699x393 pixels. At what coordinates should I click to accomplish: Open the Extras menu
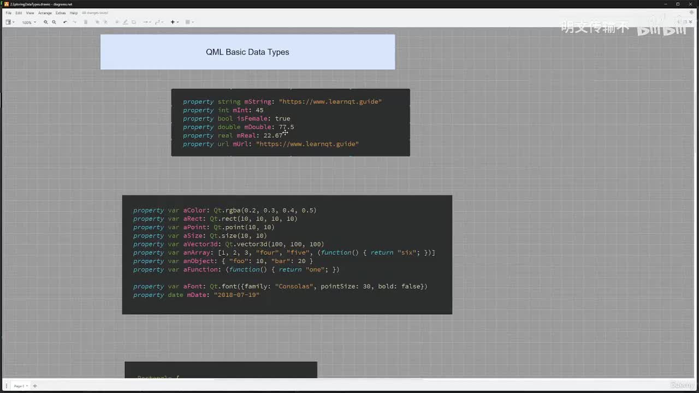[x=61, y=13]
